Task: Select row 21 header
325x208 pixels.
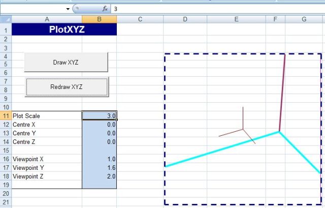Action: click(x=6, y=202)
